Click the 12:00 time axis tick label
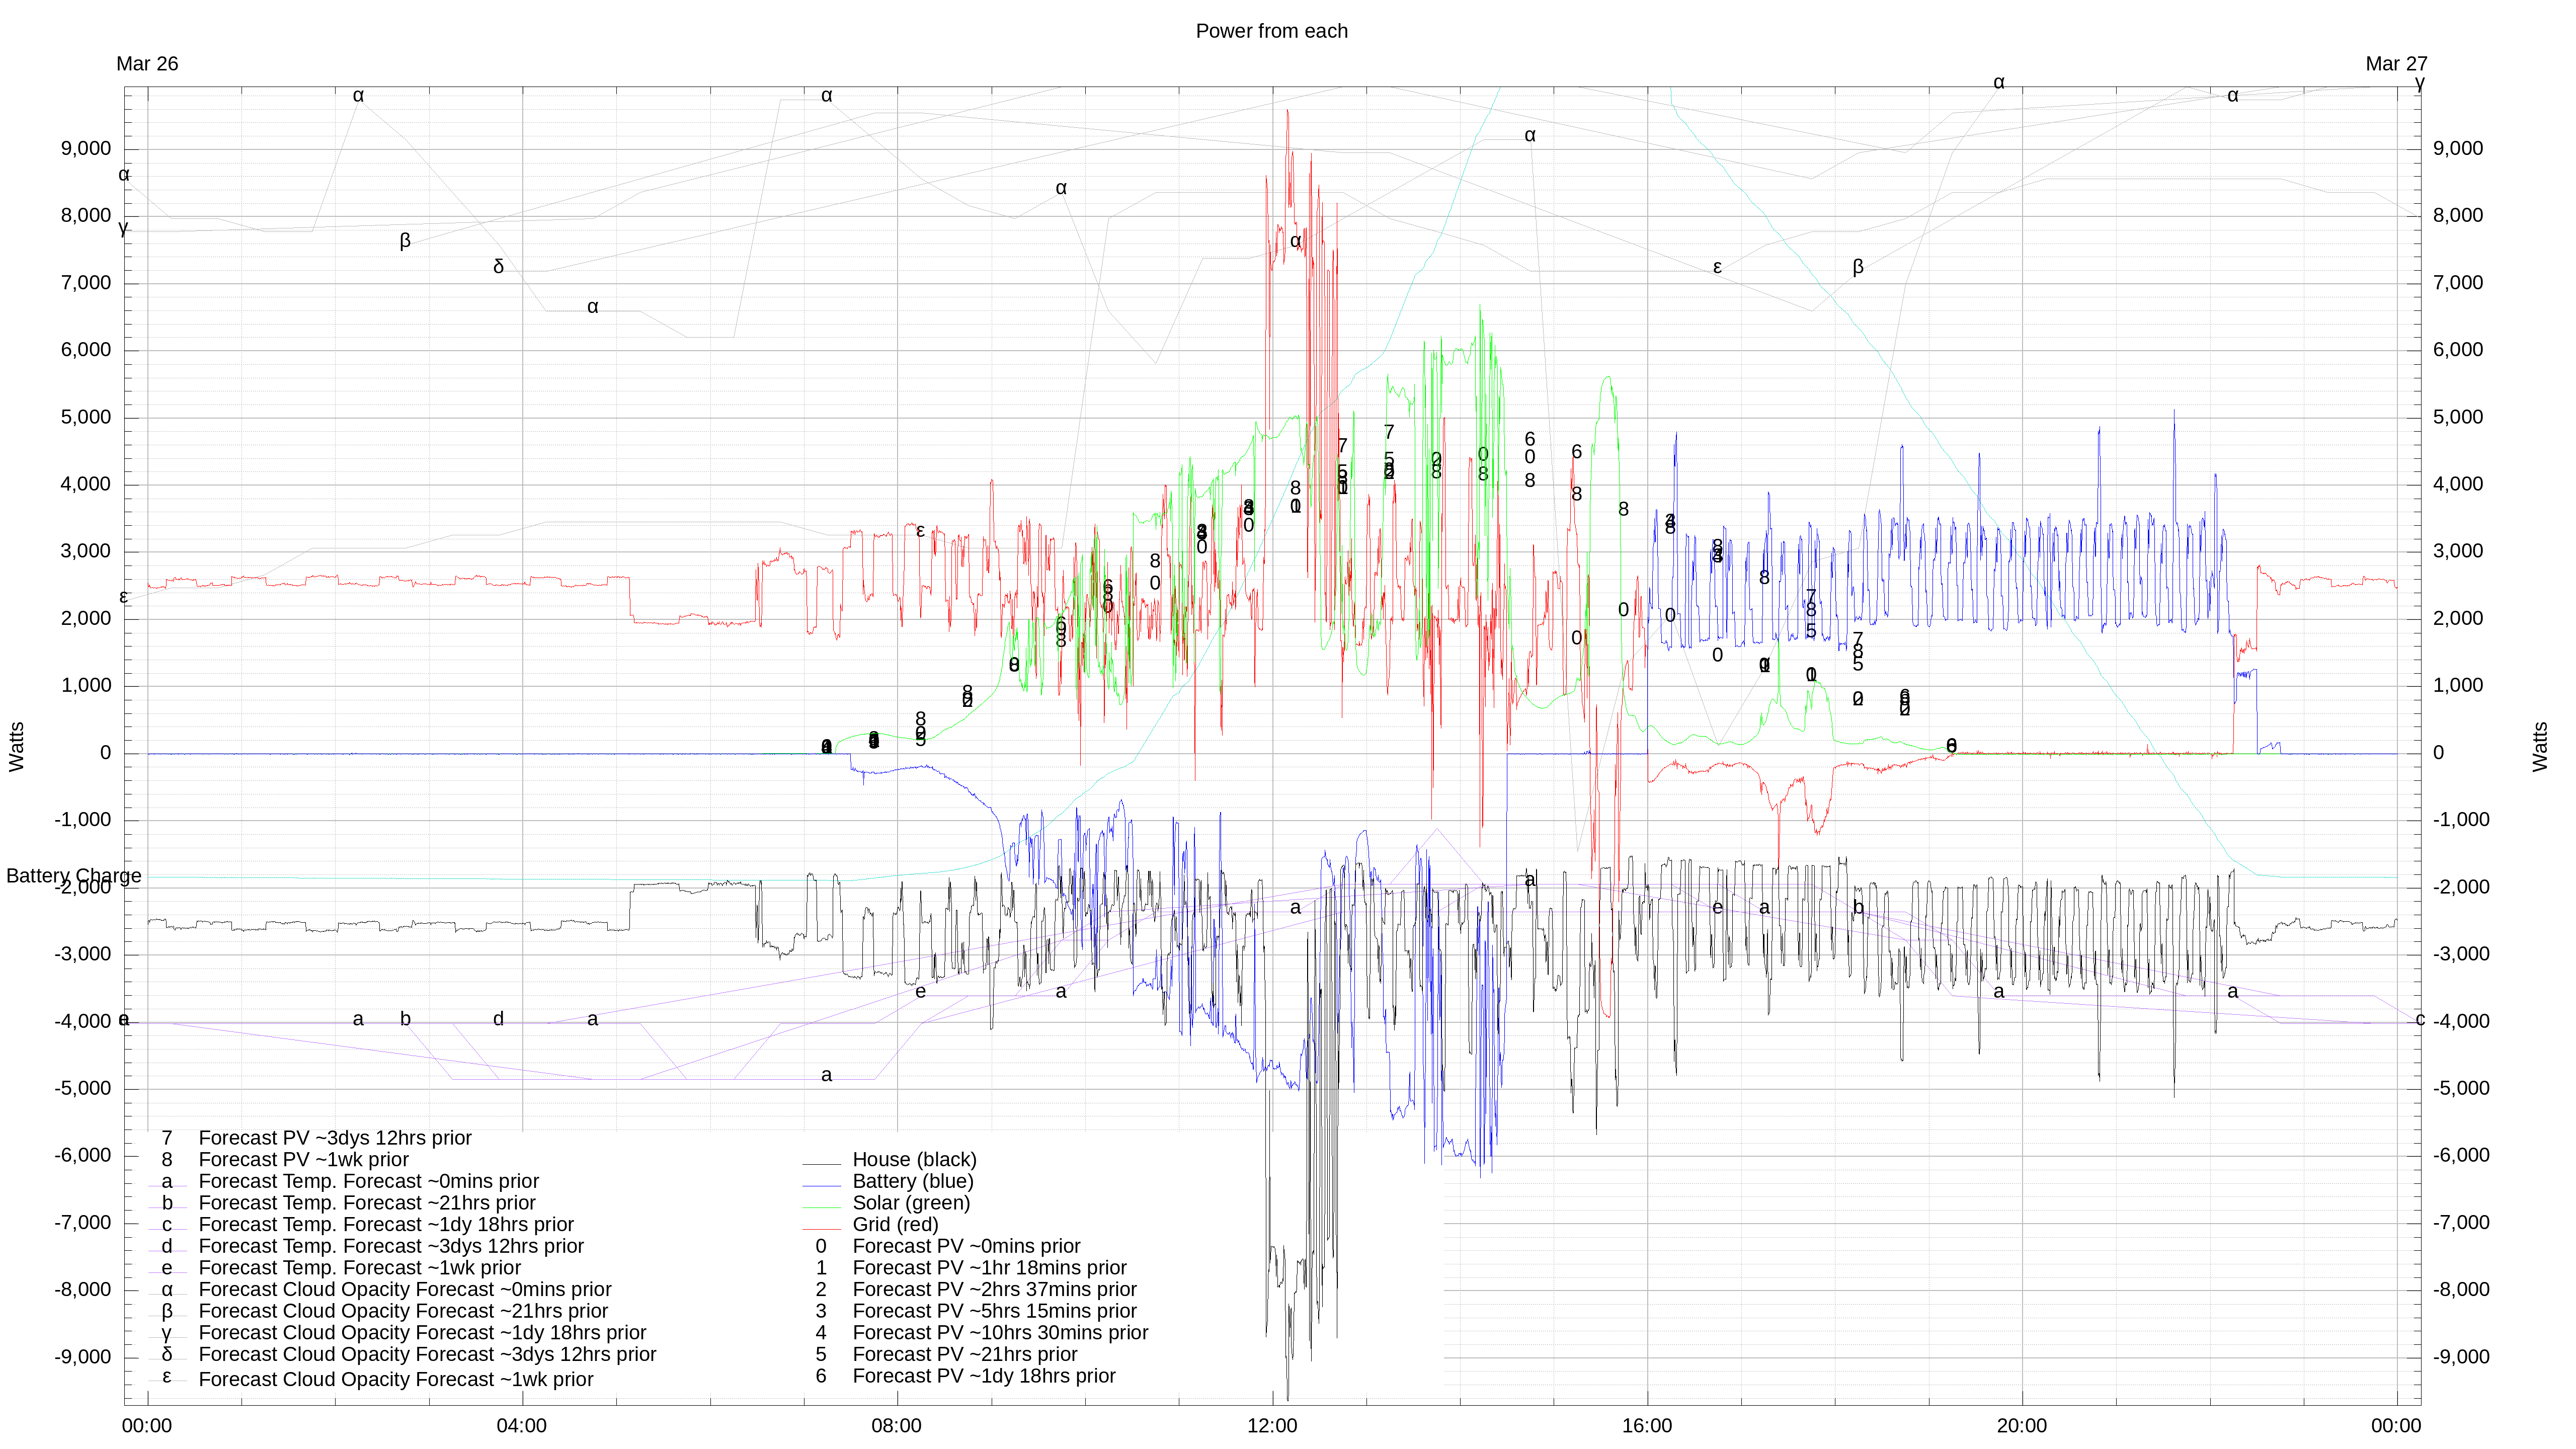 pos(1271,1426)
